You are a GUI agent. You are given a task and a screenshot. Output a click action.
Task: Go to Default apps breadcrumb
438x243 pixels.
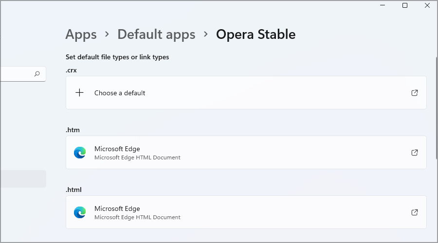click(x=156, y=35)
